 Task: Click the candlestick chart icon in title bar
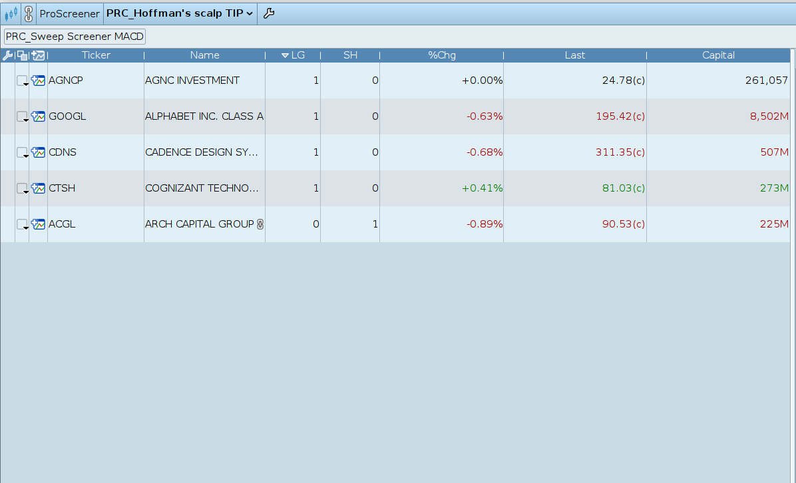pyautogui.click(x=11, y=13)
